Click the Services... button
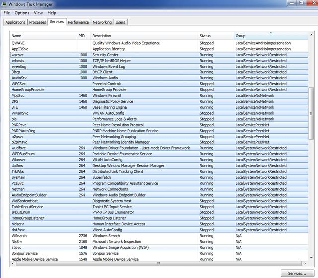318x278 pixels. click(x=297, y=273)
